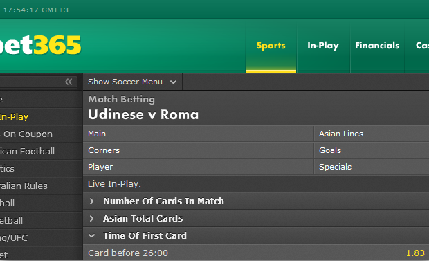Collapse sidebar with double chevron icon

tap(69, 82)
